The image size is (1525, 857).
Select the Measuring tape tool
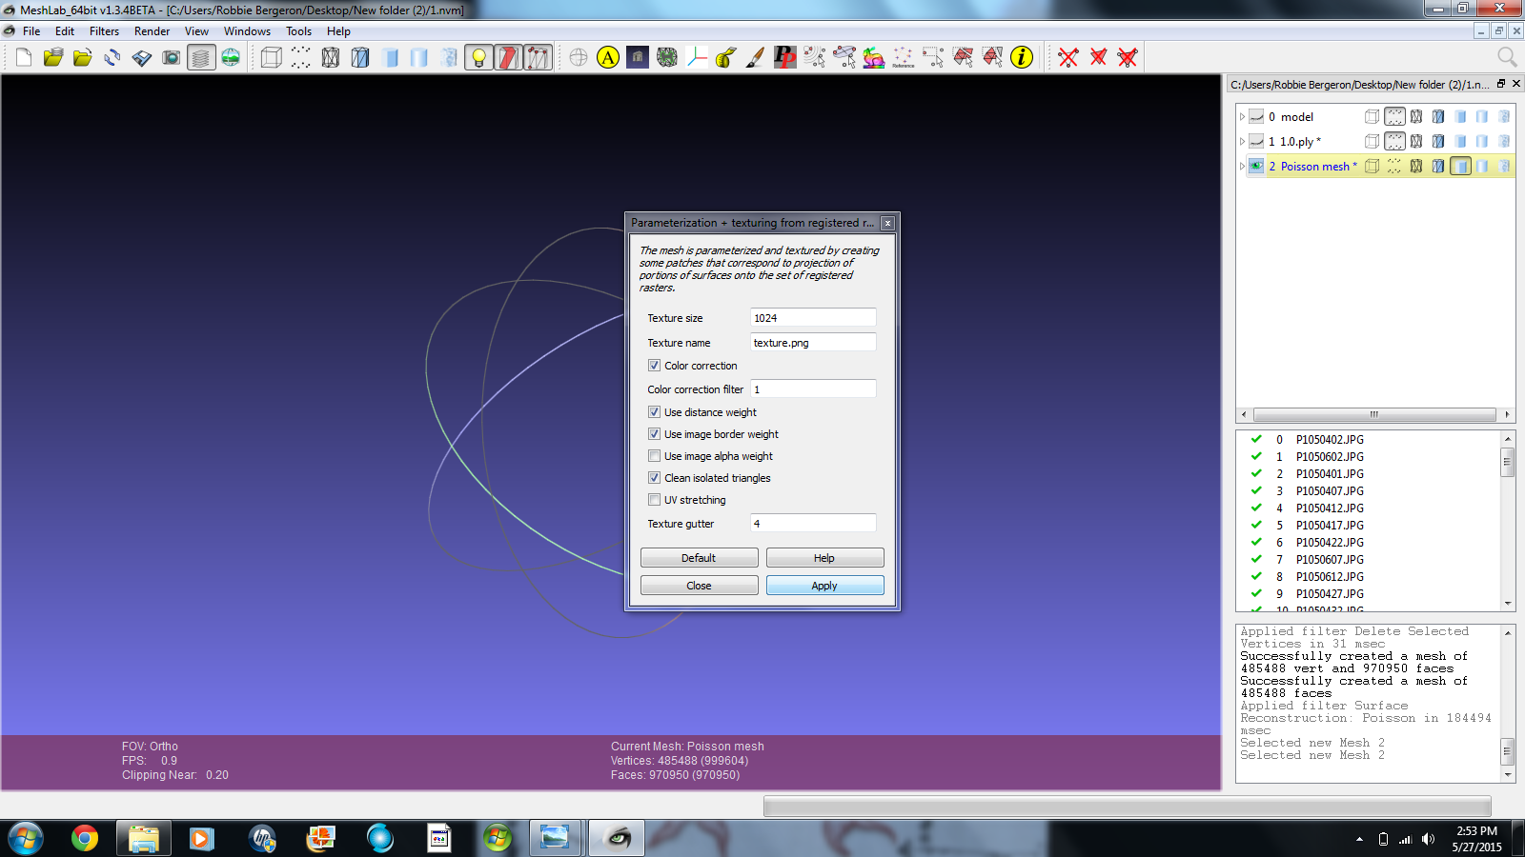click(x=726, y=57)
